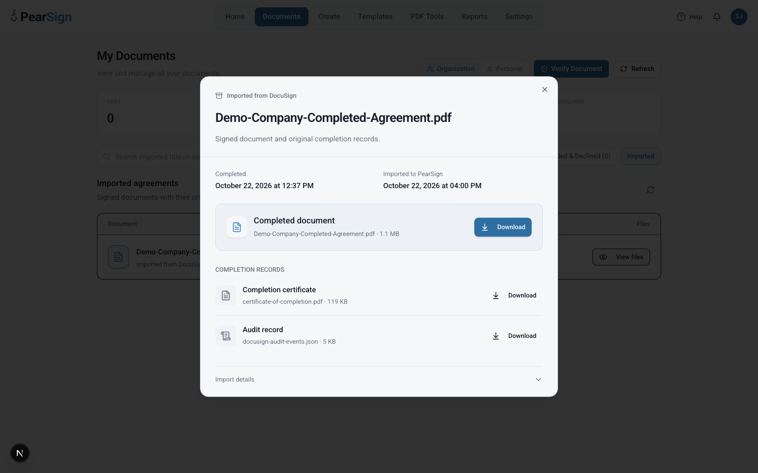Click the document icon in table row

(118, 257)
